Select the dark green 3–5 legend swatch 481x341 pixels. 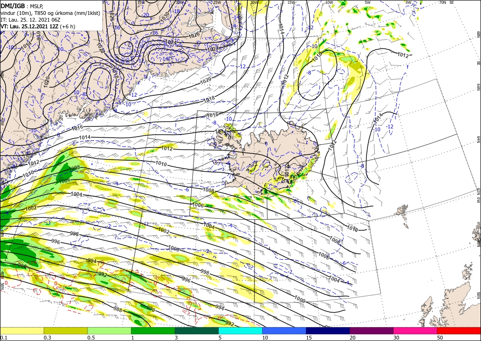197,330
